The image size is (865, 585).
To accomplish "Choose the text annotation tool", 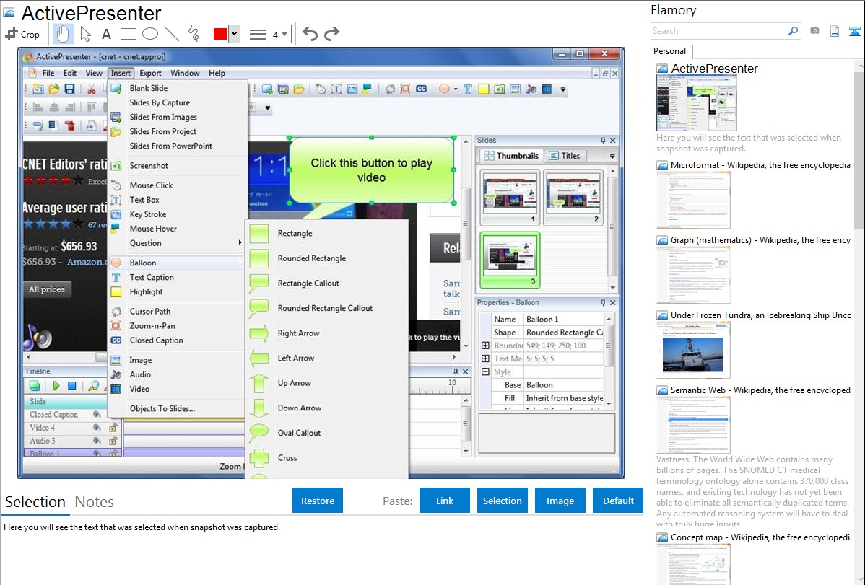I will pyautogui.click(x=106, y=34).
